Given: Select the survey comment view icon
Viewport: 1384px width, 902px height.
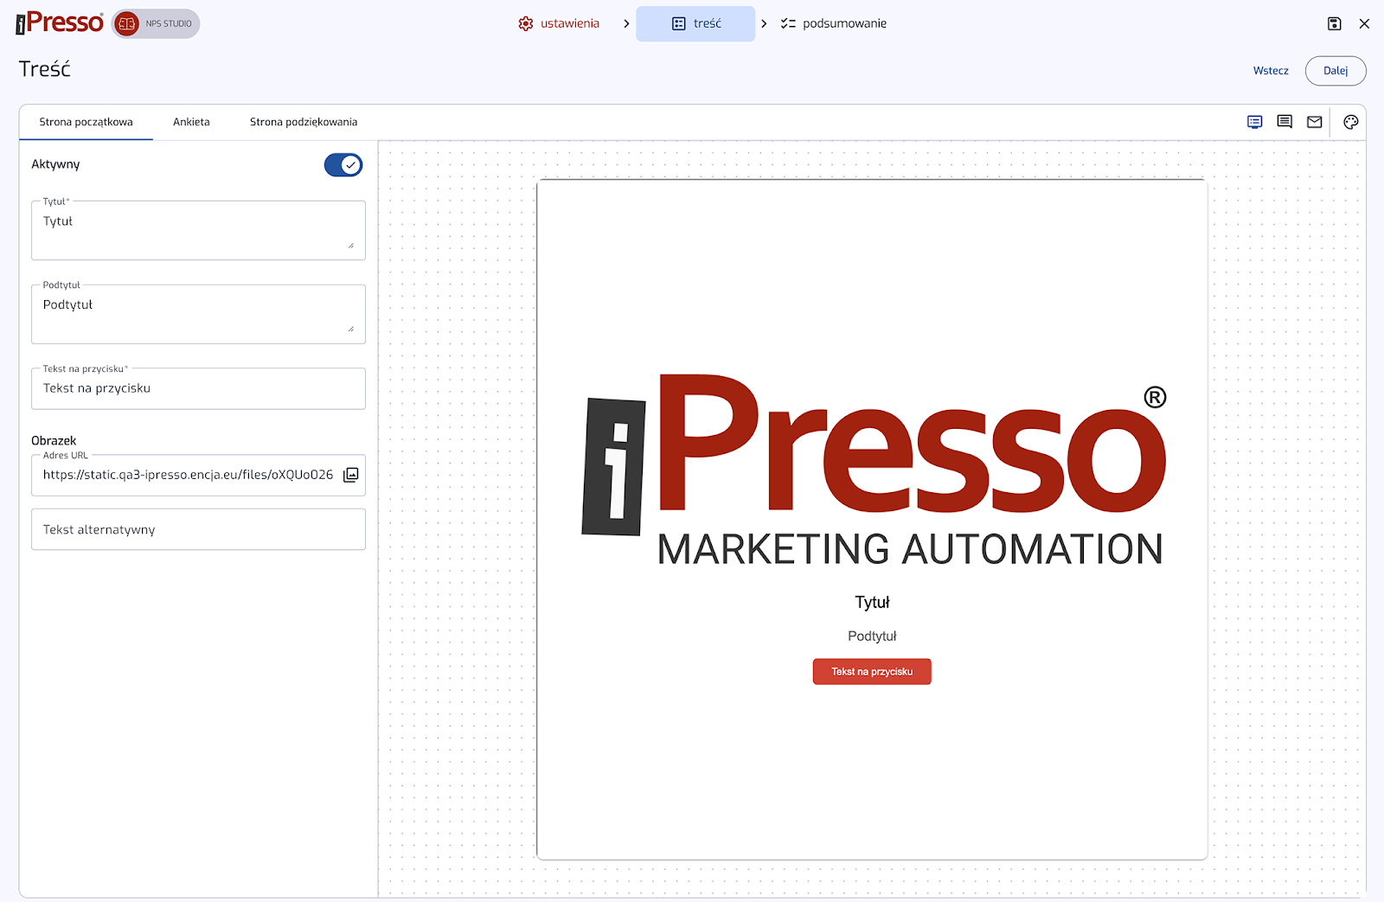Looking at the screenshot, I should coord(1285,122).
